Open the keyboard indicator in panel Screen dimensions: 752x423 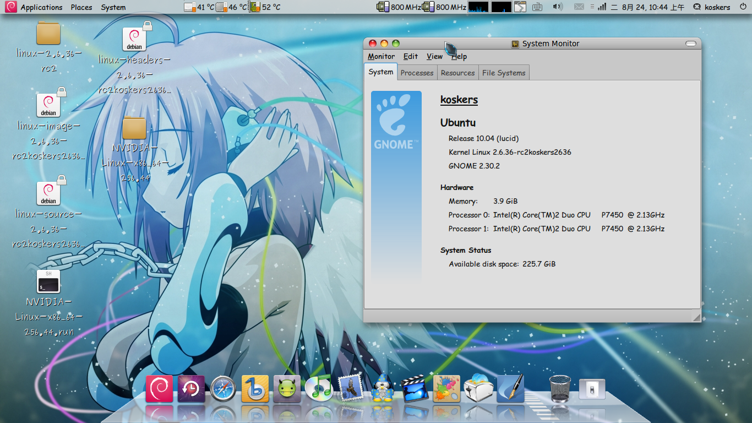coord(537,7)
